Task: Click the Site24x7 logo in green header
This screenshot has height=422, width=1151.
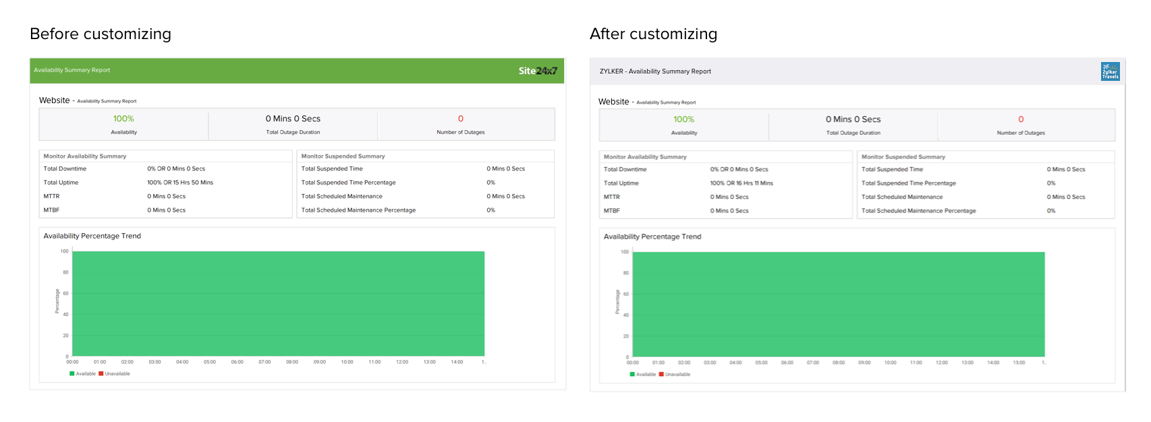Action: point(538,71)
